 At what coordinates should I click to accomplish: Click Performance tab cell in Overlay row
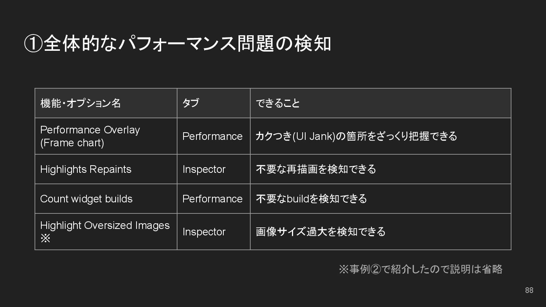click(213, 136)
